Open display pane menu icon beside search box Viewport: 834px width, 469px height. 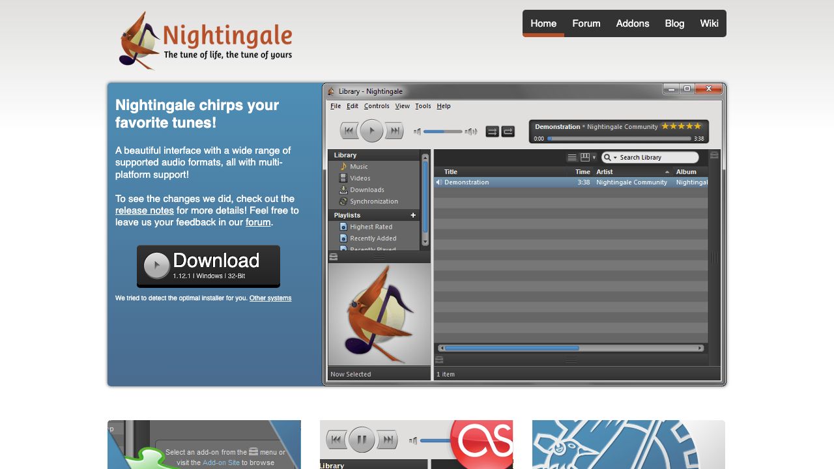714,156
